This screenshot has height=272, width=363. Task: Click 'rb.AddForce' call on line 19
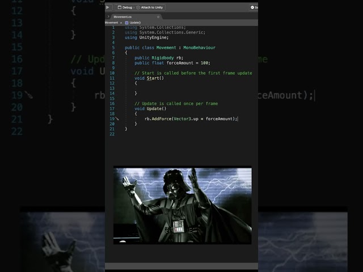pyautogui.click(x=158, y=119)
